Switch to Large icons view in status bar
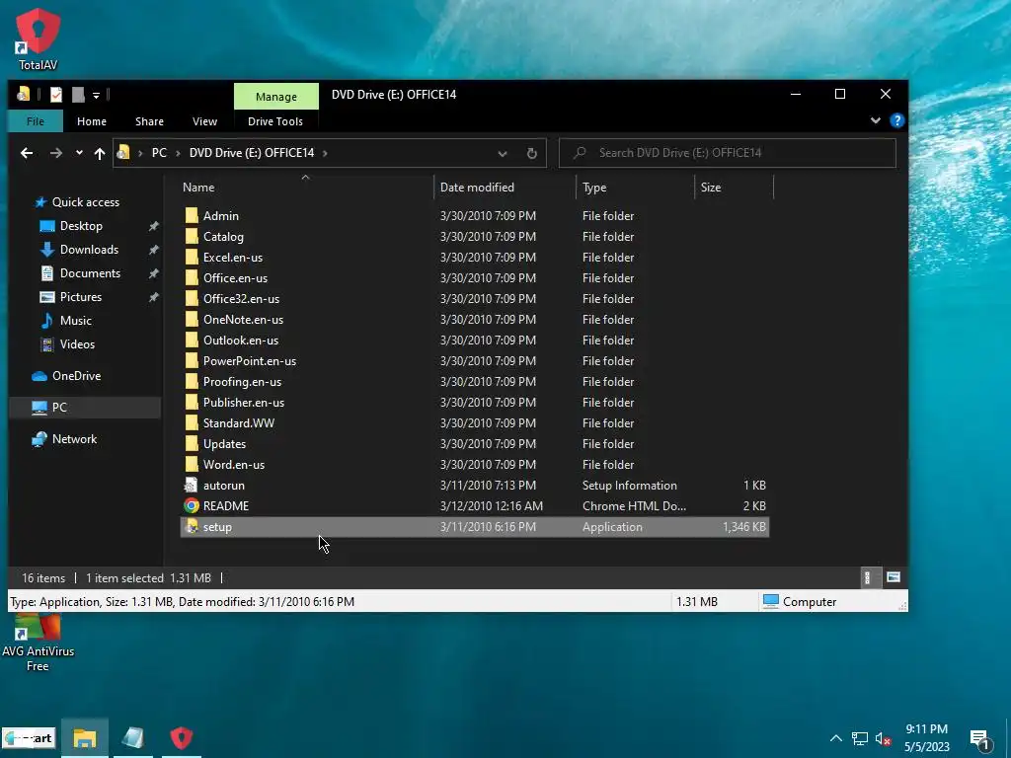 pyautogui.click(x=893, y=577)
